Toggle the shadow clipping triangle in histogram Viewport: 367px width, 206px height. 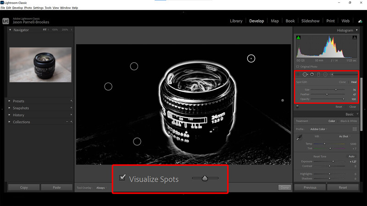coord(299,38)
